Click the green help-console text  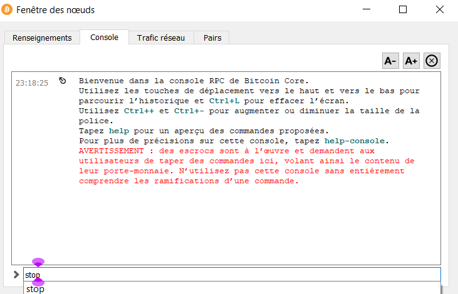354,141
